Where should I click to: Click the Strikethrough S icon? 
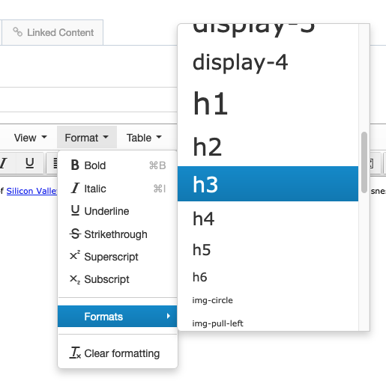tap(75, 234)
